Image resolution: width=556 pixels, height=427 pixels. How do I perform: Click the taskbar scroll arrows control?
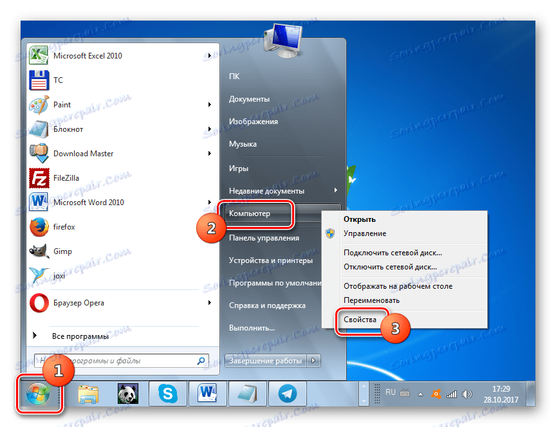coord(364,394)
